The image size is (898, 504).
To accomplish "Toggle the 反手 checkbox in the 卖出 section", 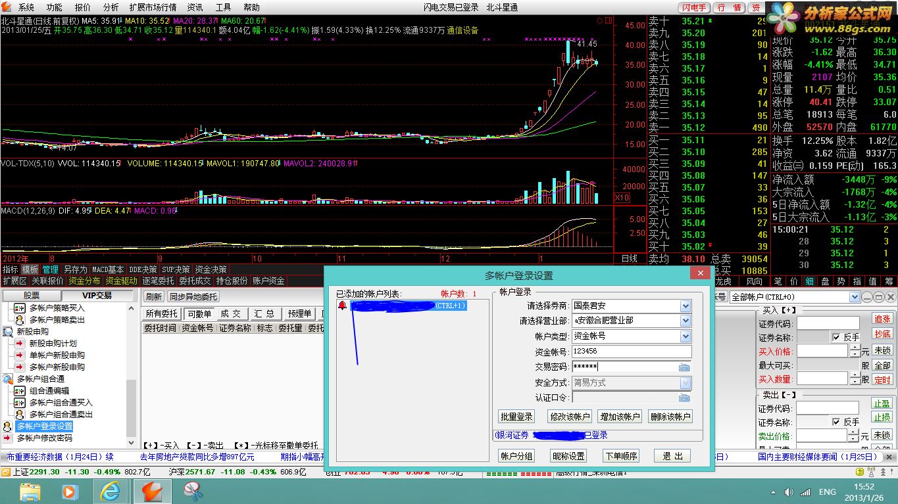I will [836, 422].
